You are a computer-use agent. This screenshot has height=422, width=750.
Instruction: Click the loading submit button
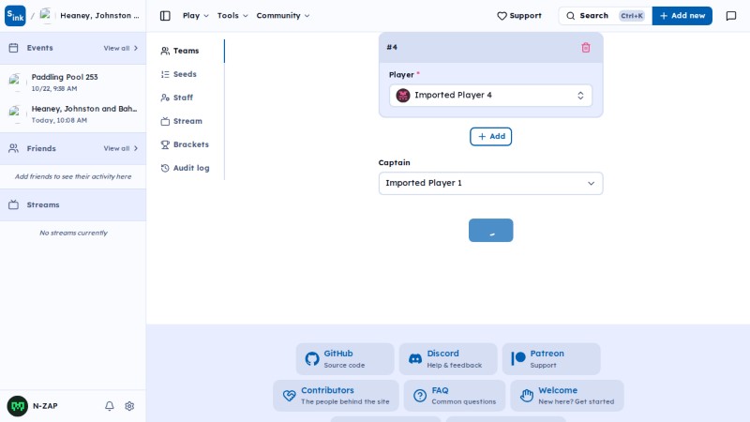pos(490,230)
